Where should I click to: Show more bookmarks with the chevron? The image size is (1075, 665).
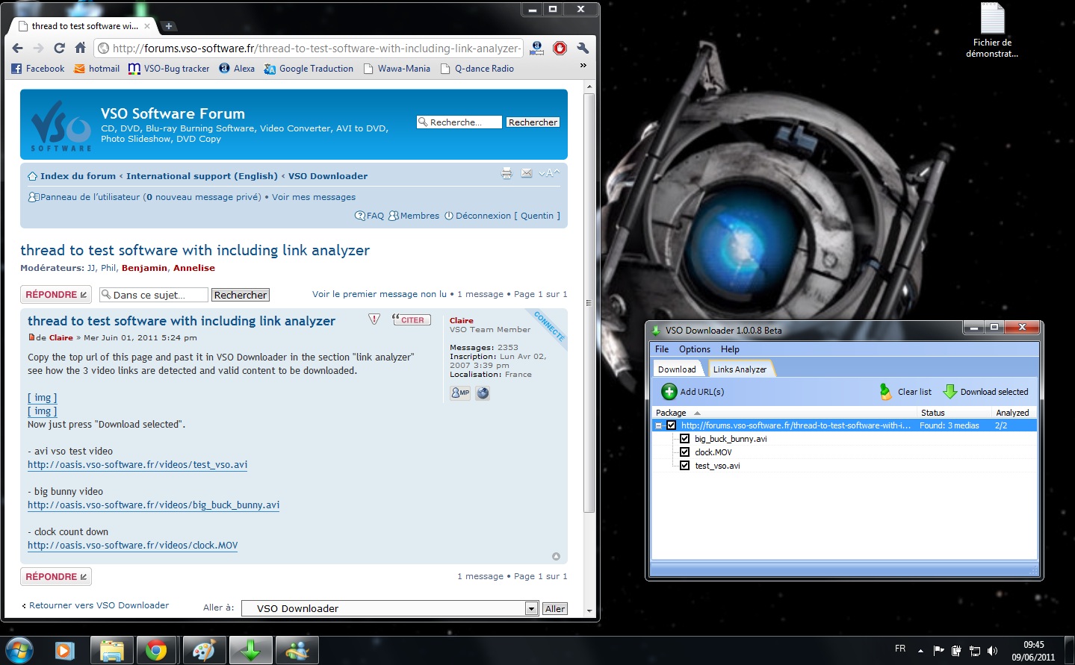point(583,66)
